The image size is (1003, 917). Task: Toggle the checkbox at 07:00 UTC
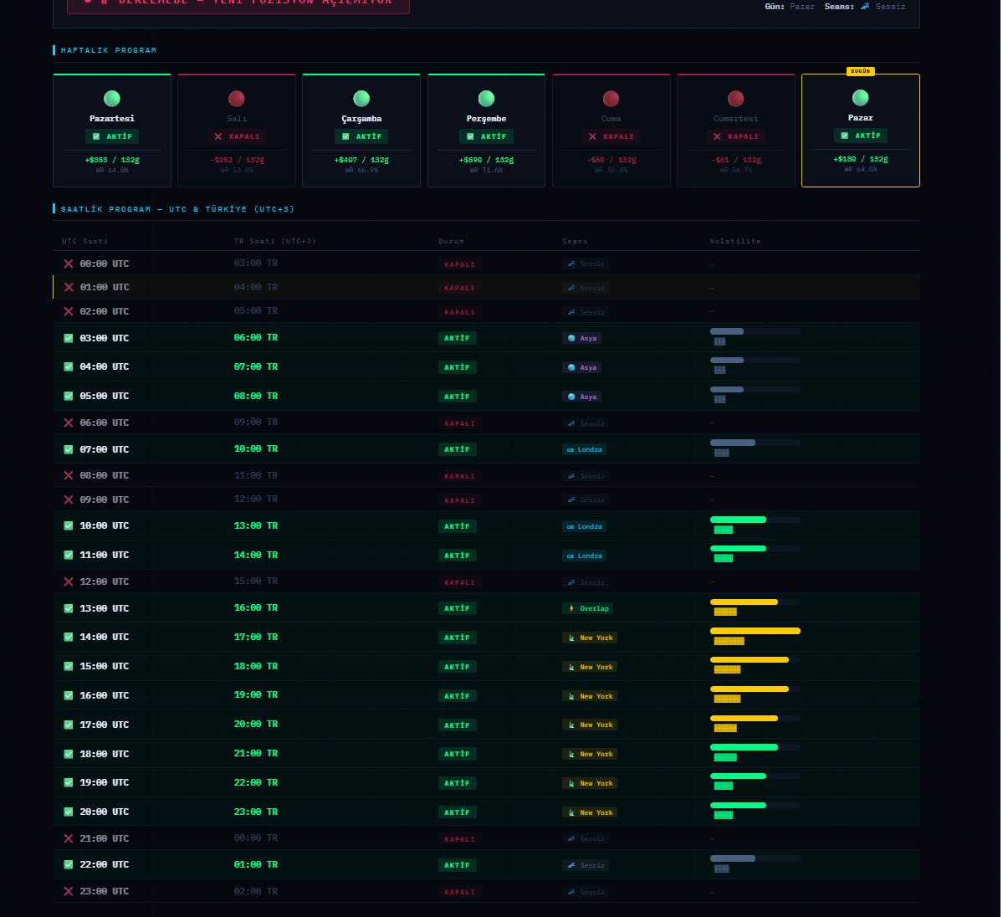(69, 450)
